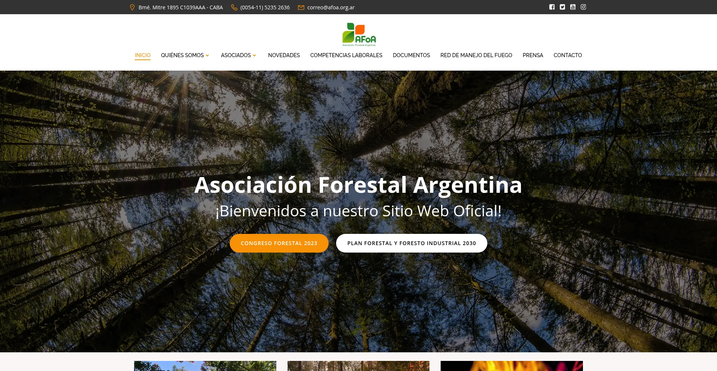Click the Bienvenidos a nuestro Sitio Web text
This screenshot has height=371, width=717.
tap(358, 211)
